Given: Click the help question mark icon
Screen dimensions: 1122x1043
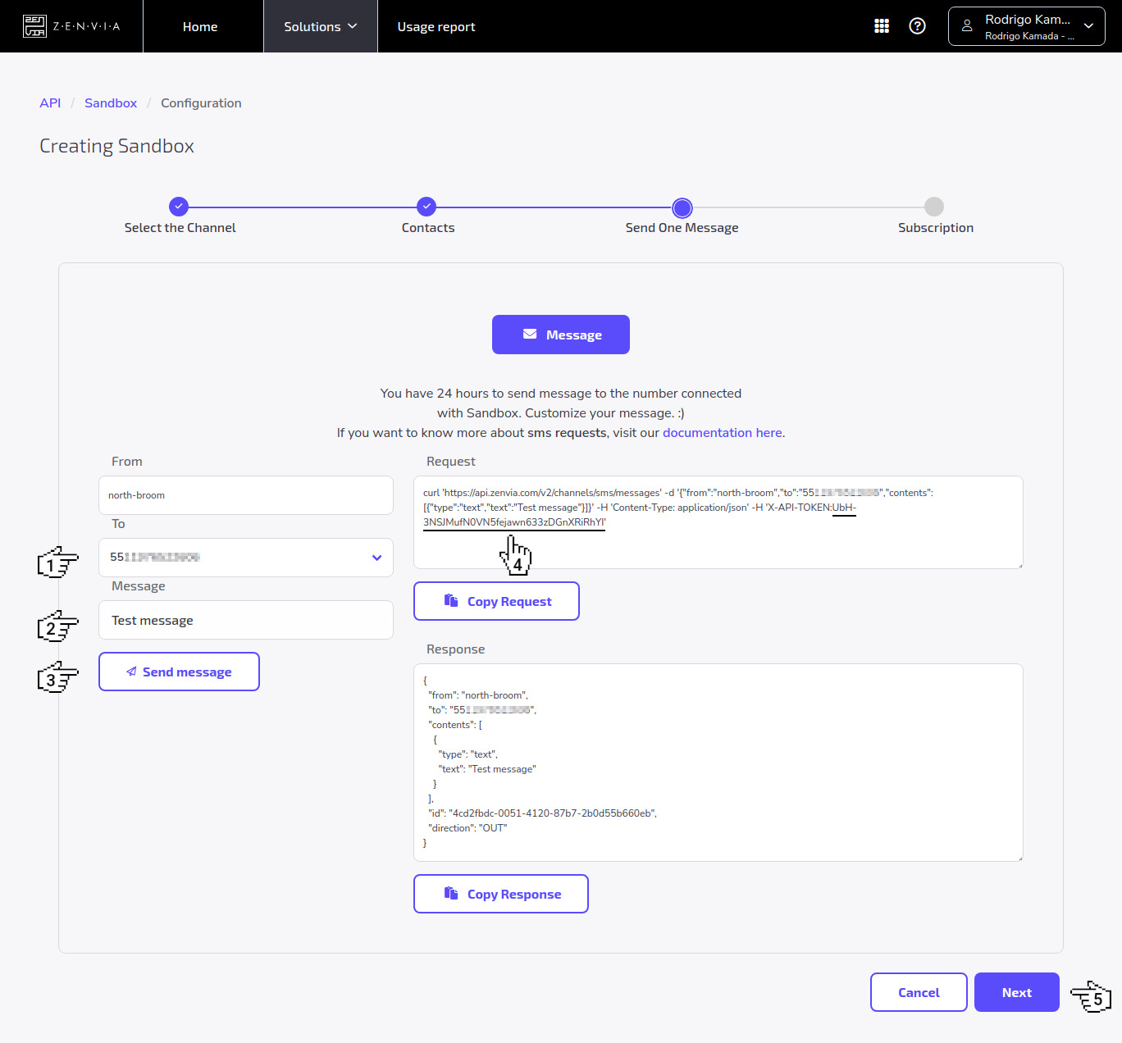Looking at the screenshot, I should [918, 25].
